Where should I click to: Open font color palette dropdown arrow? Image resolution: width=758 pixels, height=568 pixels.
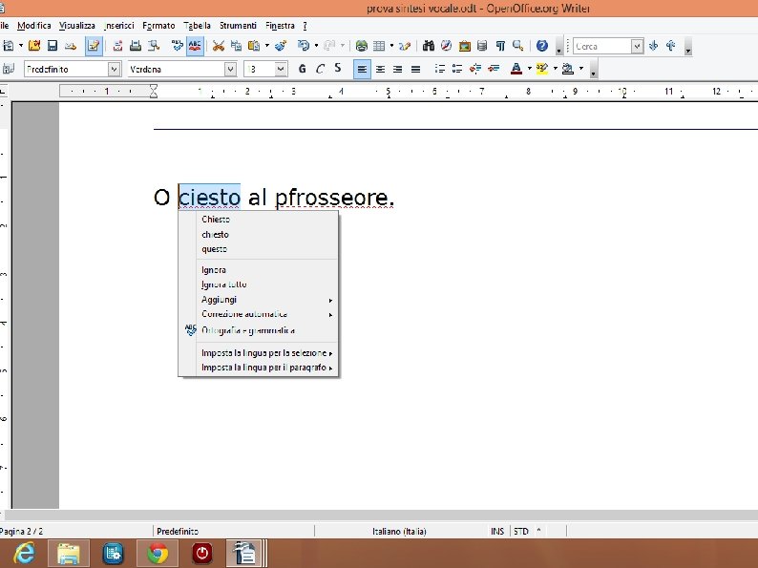pyautogui.click(x=529, y=69)
